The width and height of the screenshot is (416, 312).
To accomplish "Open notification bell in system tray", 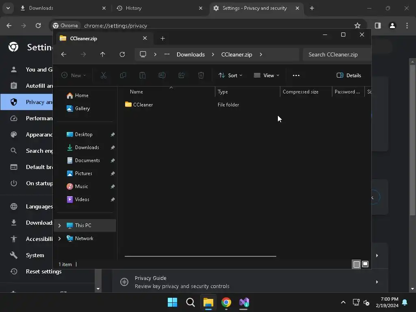I will [405, 302].
